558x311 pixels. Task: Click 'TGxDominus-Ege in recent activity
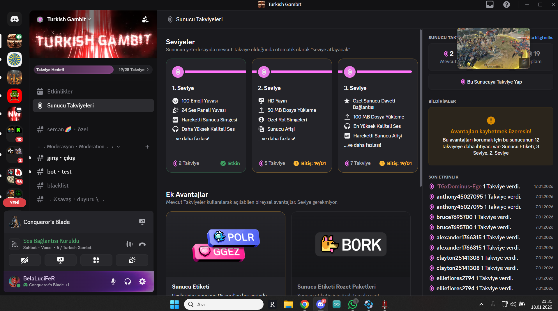459,186
